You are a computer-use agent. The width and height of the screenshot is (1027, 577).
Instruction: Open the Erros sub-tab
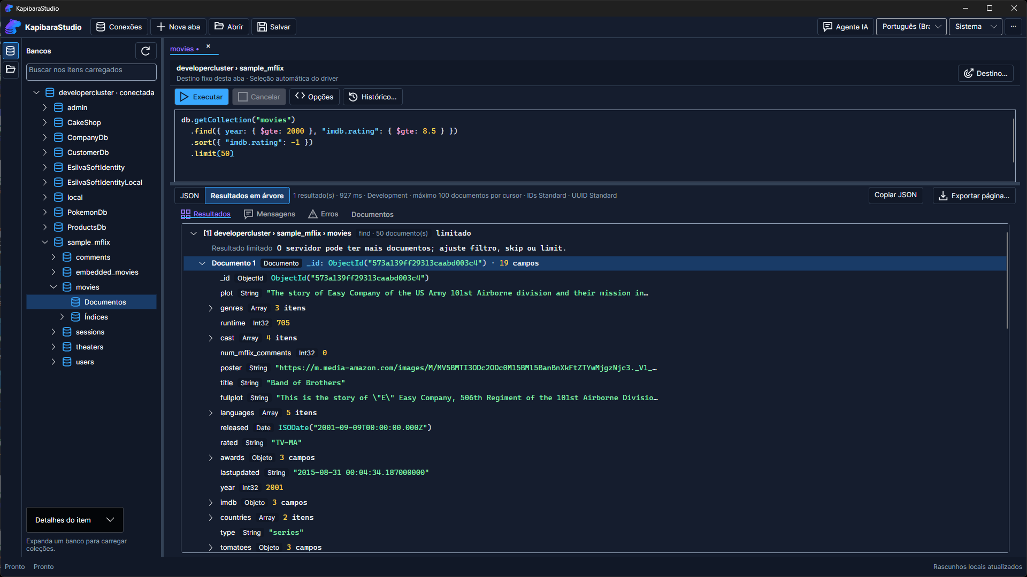[x=323, y=214]
